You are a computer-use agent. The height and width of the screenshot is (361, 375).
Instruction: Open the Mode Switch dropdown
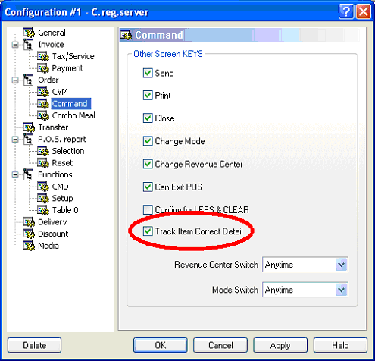click(x=342, y=290)
